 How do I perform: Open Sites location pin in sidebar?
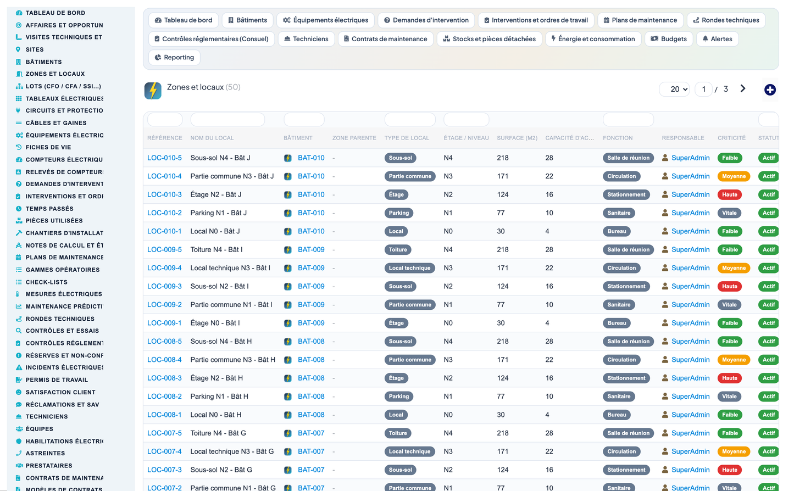(x=34, y=49)
